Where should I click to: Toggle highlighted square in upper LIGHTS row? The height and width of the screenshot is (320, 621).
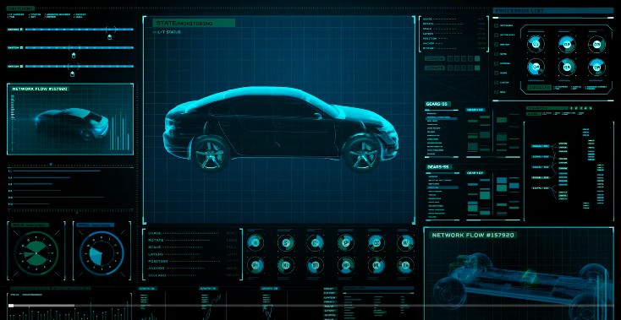click(477, 58)
